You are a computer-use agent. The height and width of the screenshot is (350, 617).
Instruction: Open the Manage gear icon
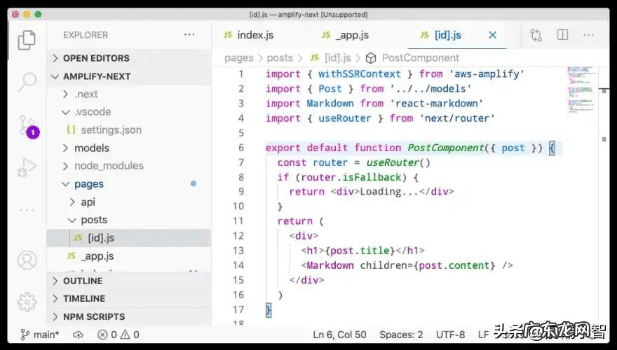(x=27, y=302)
